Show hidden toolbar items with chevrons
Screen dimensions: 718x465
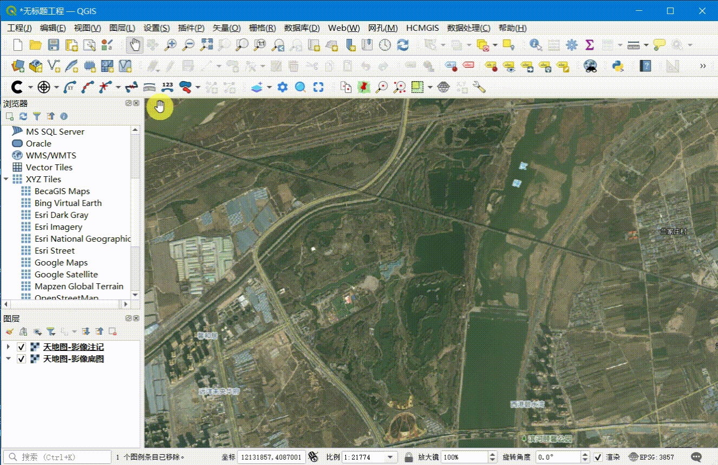tap(703, 66)
